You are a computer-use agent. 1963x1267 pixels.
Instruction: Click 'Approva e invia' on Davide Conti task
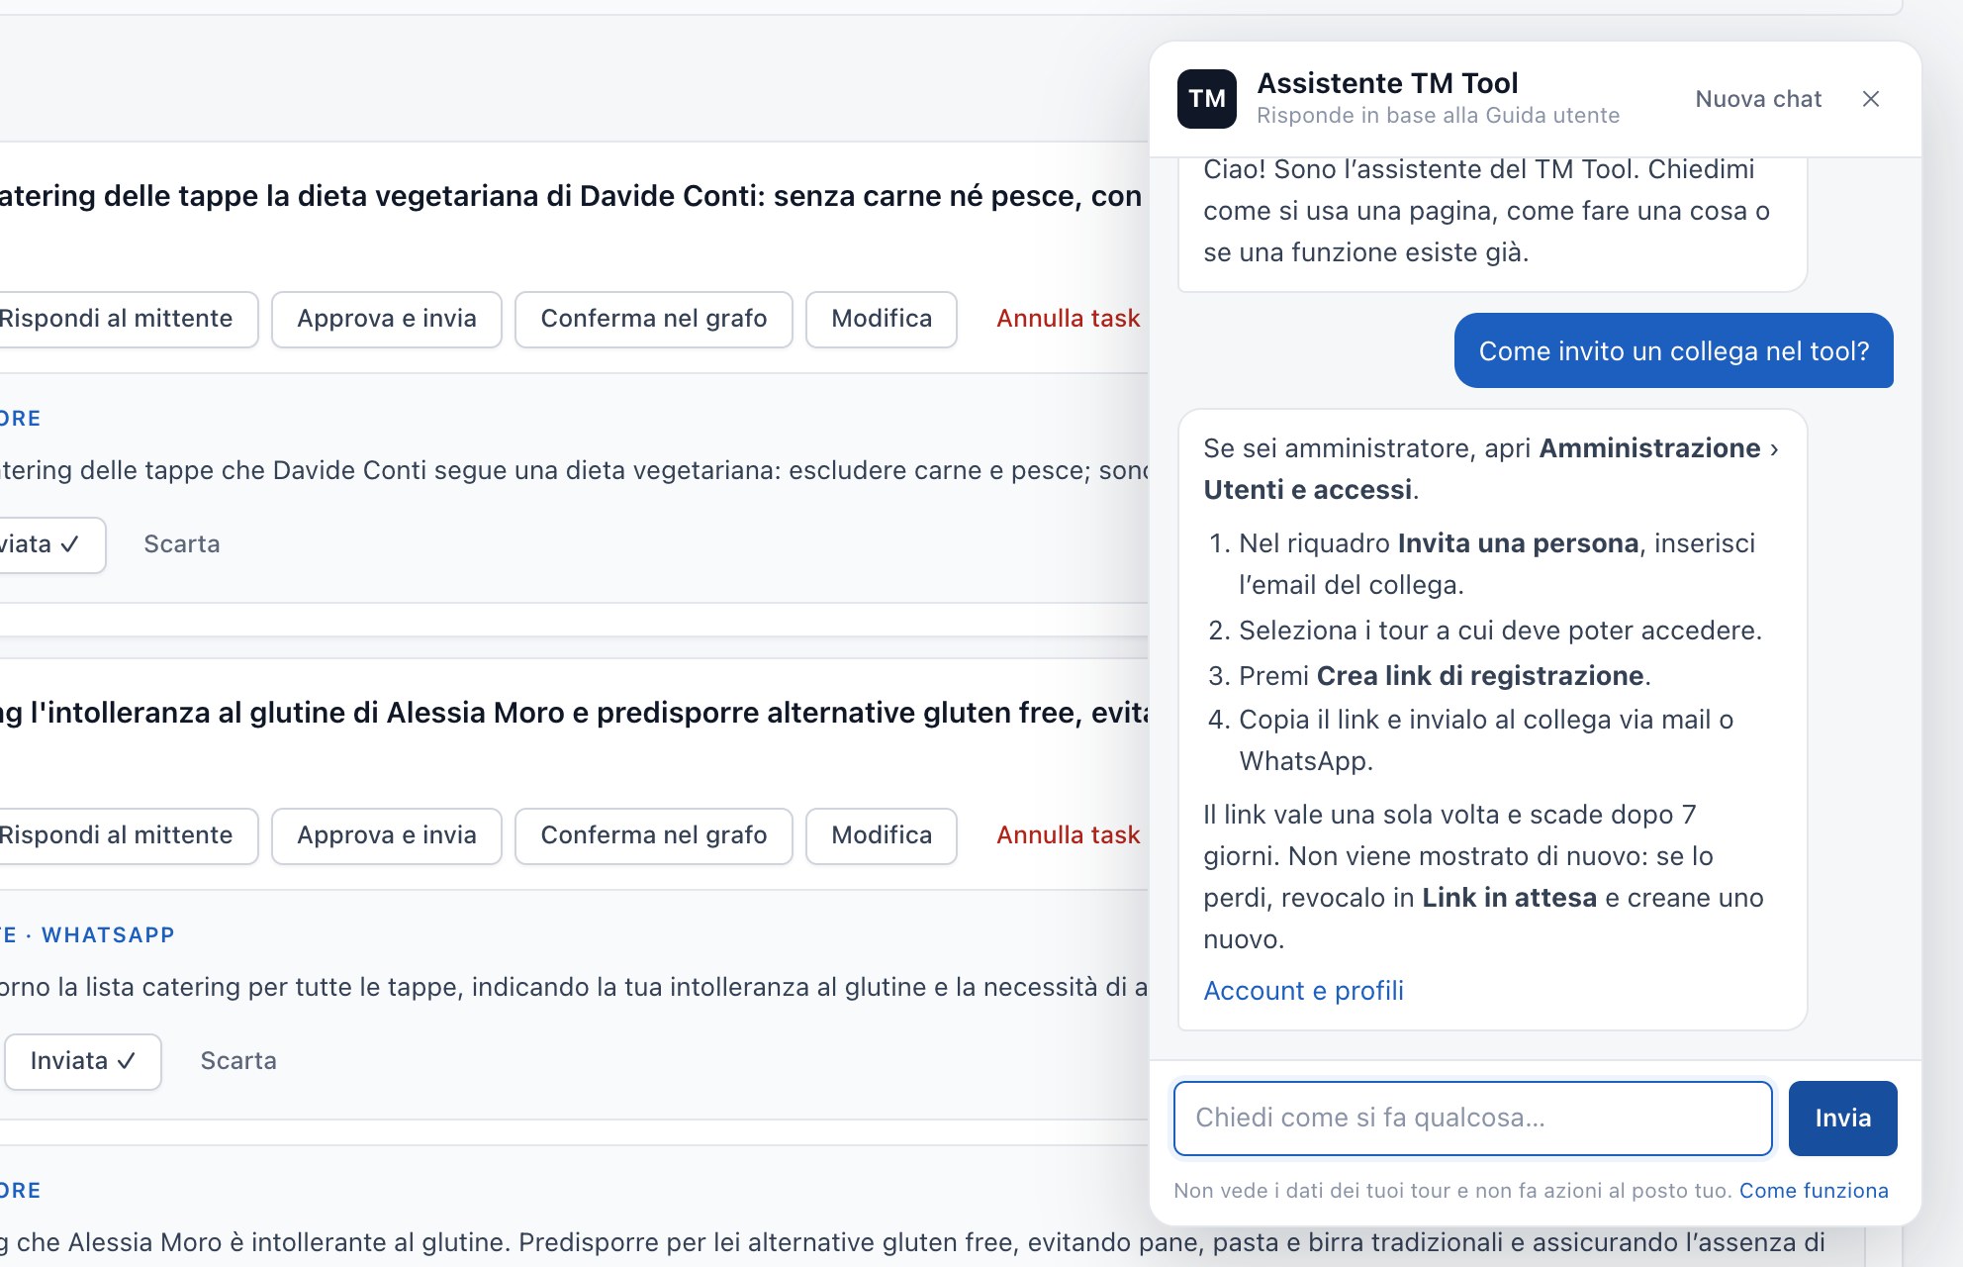coord(387,319)
